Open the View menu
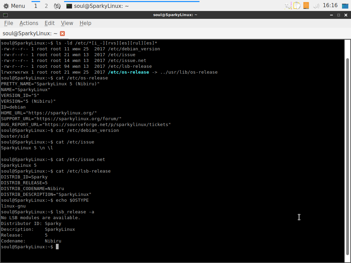 pyautogui.click(x=67, y=23)
